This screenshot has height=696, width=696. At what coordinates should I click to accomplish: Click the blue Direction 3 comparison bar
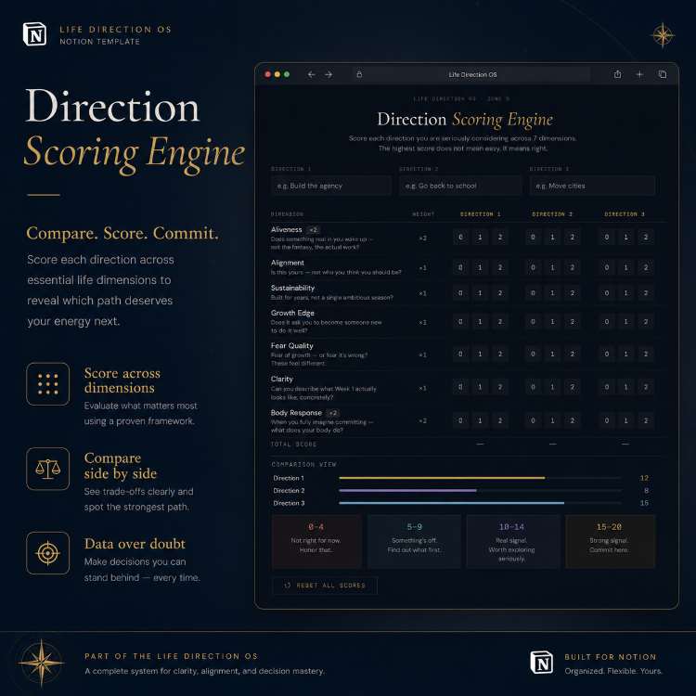pos(451,503)
